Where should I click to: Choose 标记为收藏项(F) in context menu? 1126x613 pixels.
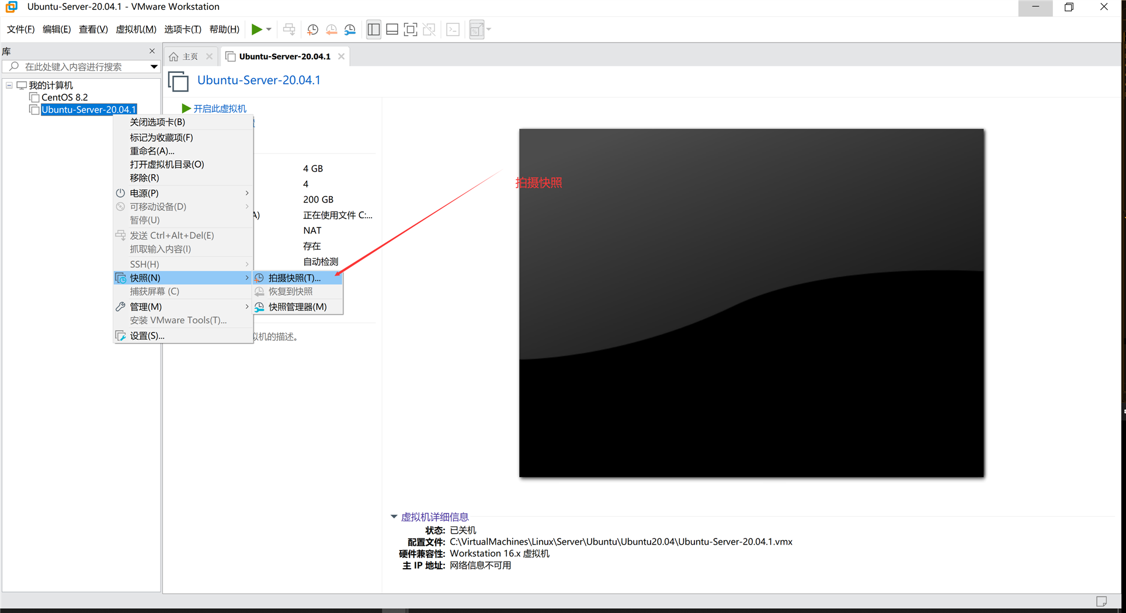pos(183,137)
